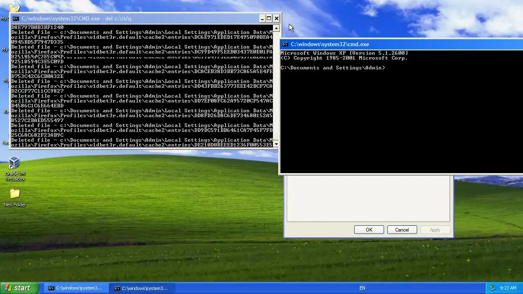Click the cmd.exe window title bar icon
The height and width of the screenshot is (294, 523).
(x=285, y=44)
